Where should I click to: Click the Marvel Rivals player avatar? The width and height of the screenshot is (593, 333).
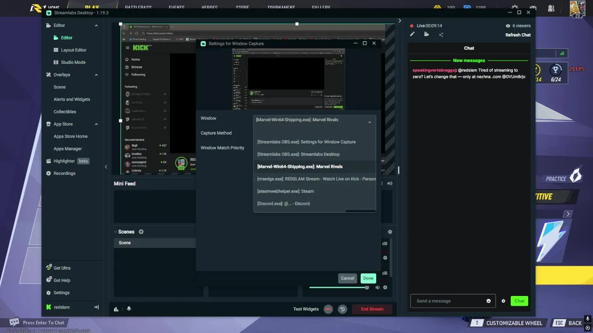(577, 9)
